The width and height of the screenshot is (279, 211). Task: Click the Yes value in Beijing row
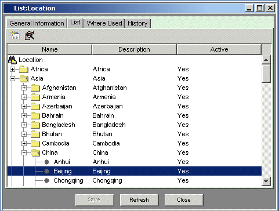click(x=183, y=171)
